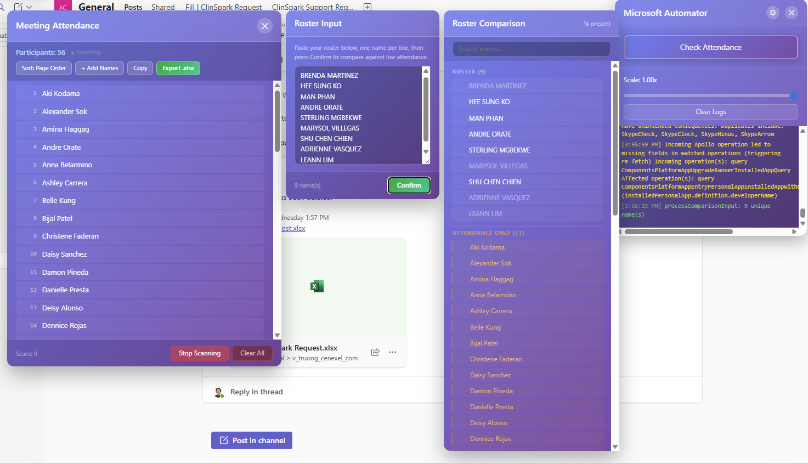808x464 pixels.
Task: Adjust the Scale slider handle
Action: tap(793, 95)
